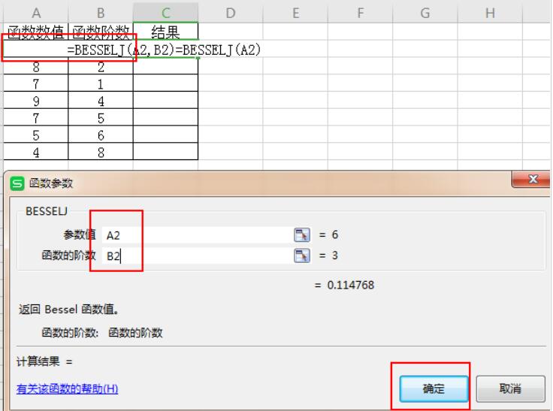The width and height of the screenshot is (553, 411).
Task: Open 有关该函数的帮助 link
Action: pyautogui.click(x=67, y=388)
